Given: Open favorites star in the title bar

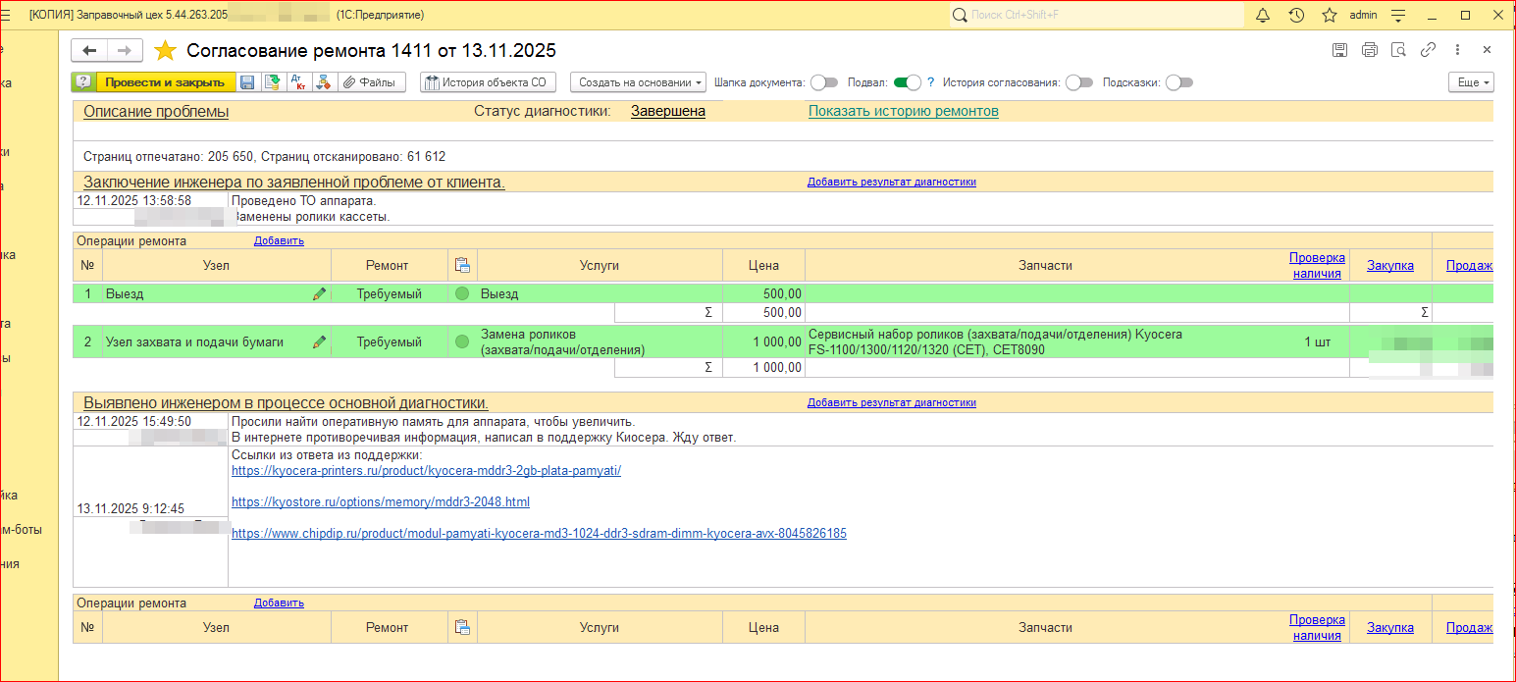Looking at the screenshot, I should [x=1330, y=15].
